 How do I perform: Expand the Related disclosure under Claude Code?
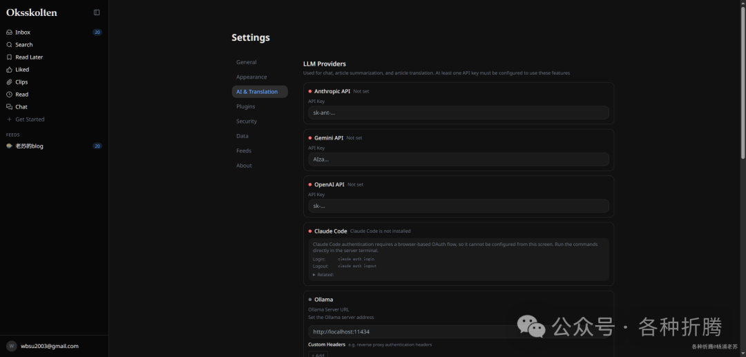click(323, 275)
